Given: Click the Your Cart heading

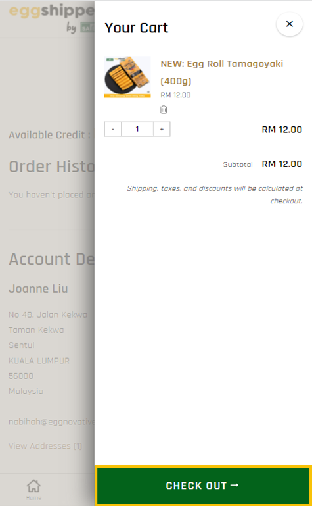Looking at the screenshot, I should pos(137,28).
